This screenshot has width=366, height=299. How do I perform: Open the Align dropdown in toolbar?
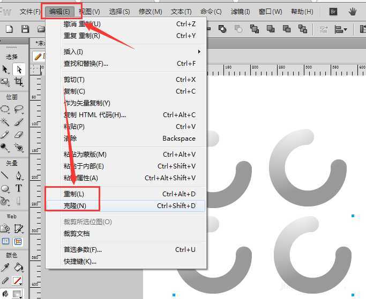(x=341, y=29)
